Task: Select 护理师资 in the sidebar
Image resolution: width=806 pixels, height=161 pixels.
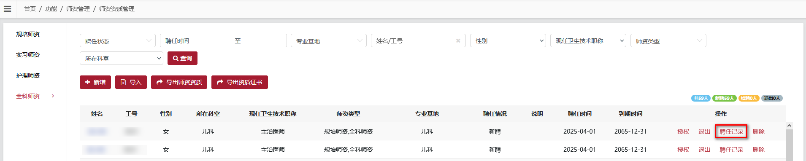Action: 28,75
